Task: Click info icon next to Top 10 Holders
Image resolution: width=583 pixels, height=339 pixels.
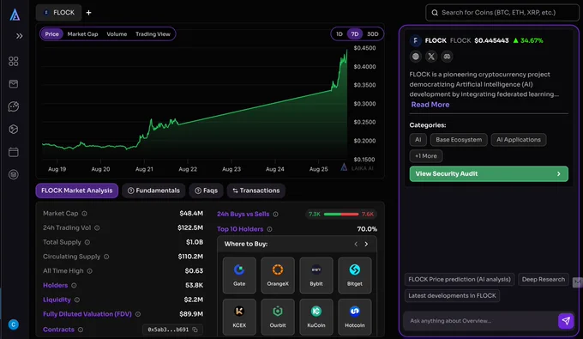Action: point(269,230)
